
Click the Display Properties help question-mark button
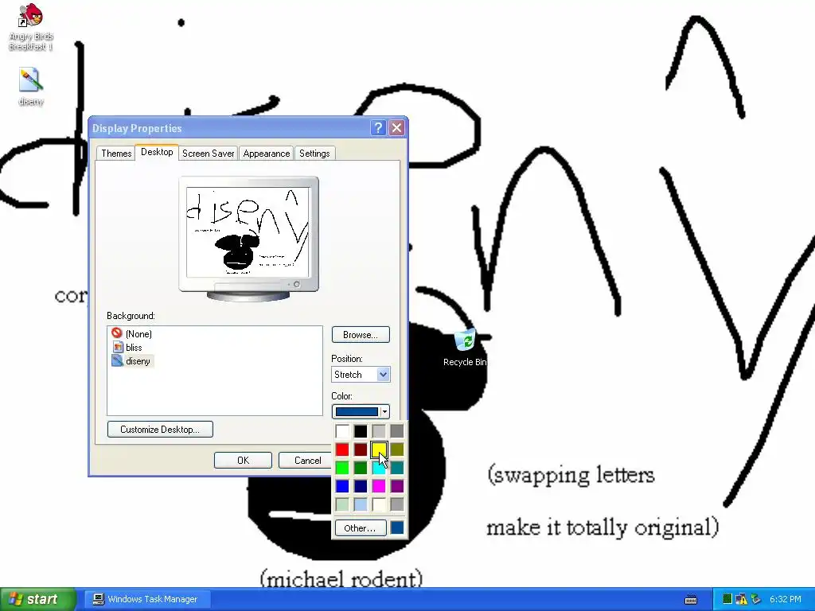point(378,128)
